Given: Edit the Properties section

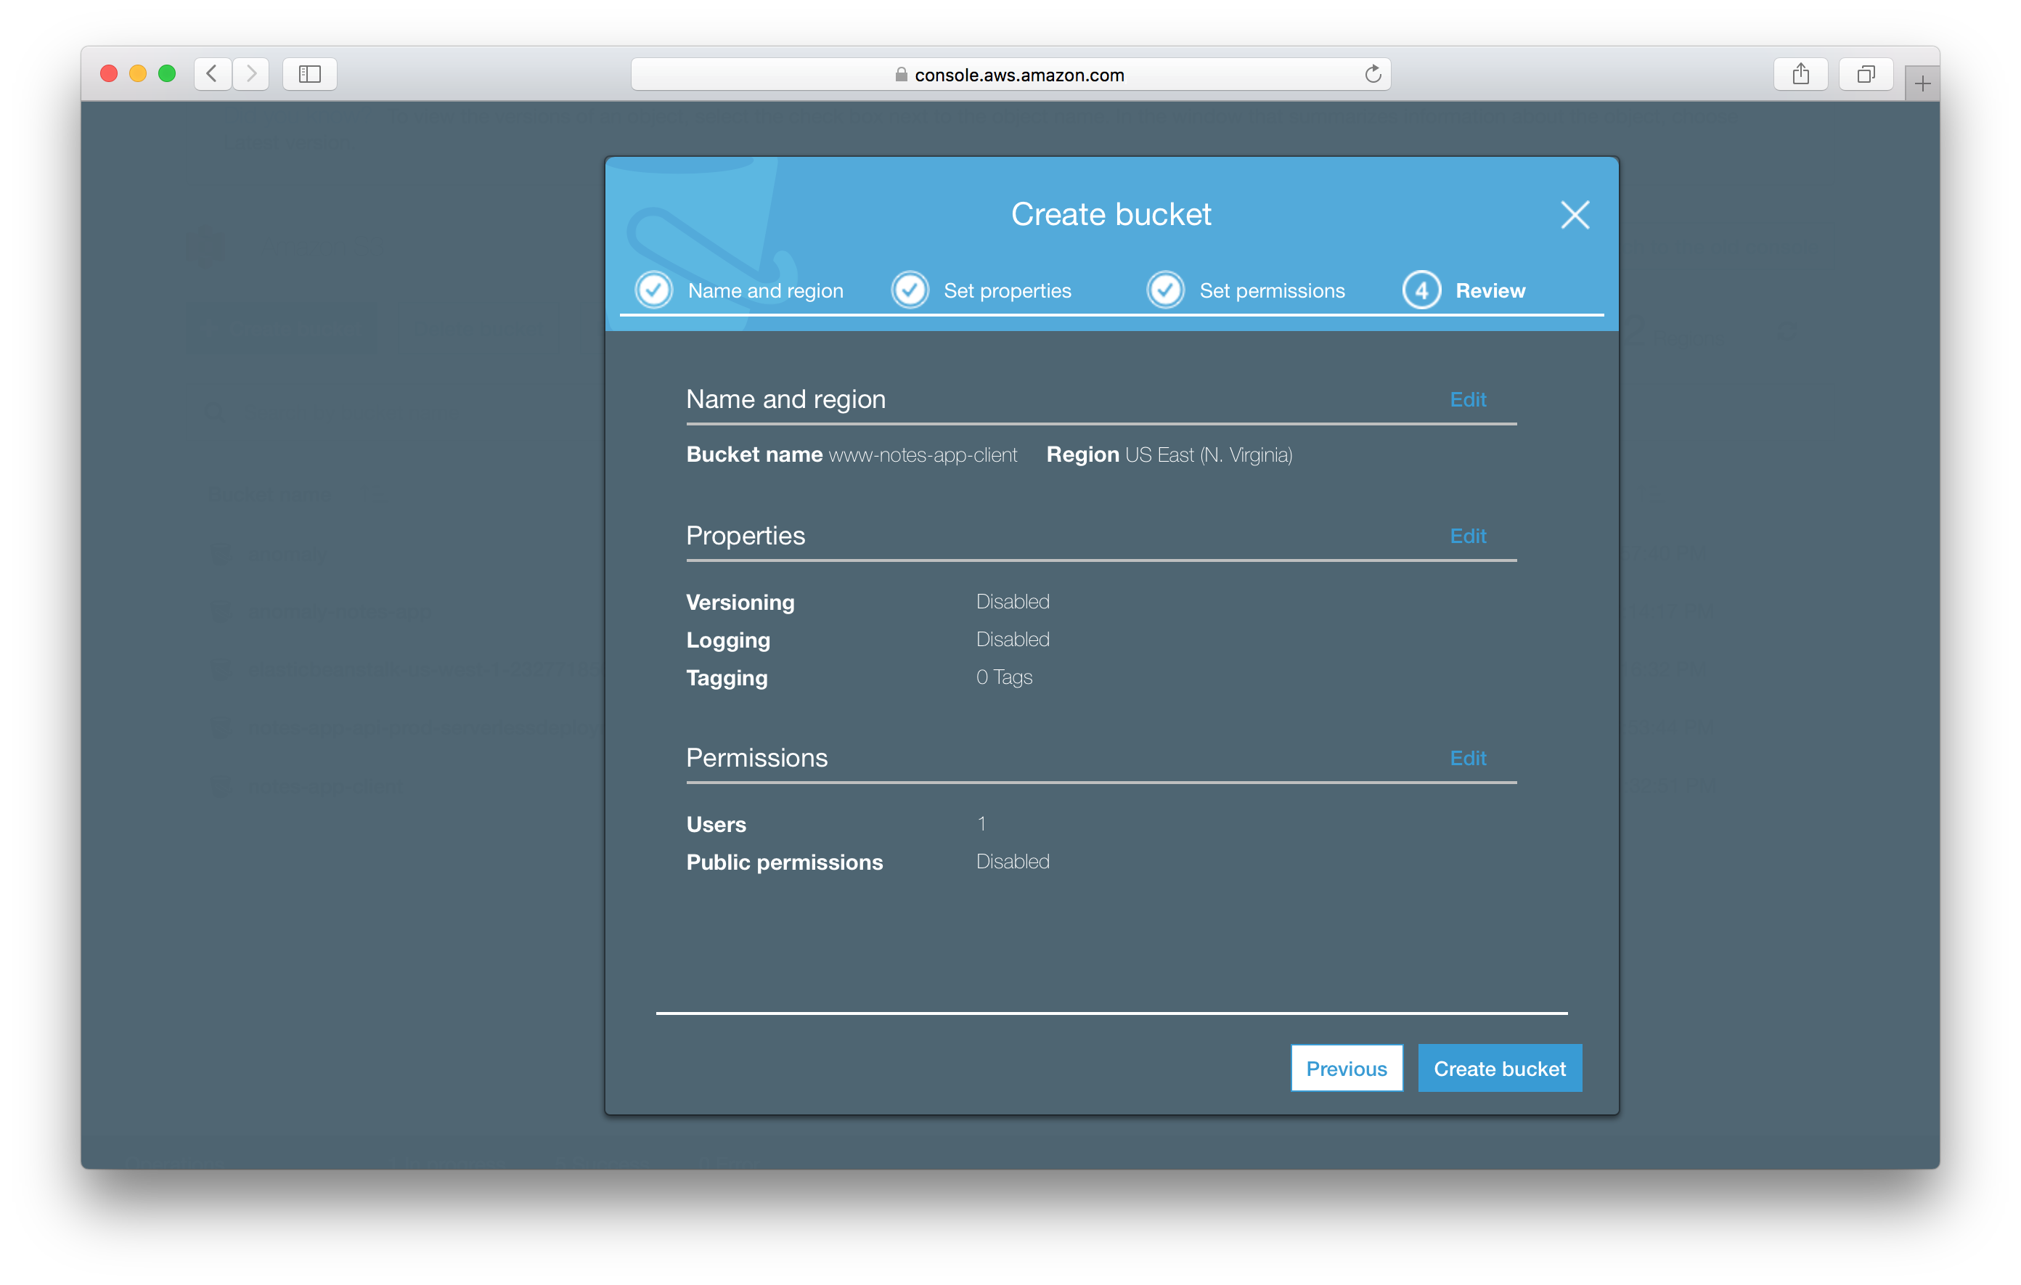Looking at the screenshot, I should 1467,536.
